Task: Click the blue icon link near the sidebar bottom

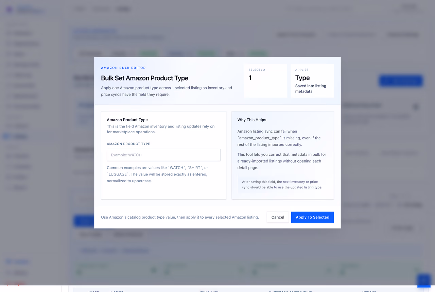Action: (x=9, y=262)
